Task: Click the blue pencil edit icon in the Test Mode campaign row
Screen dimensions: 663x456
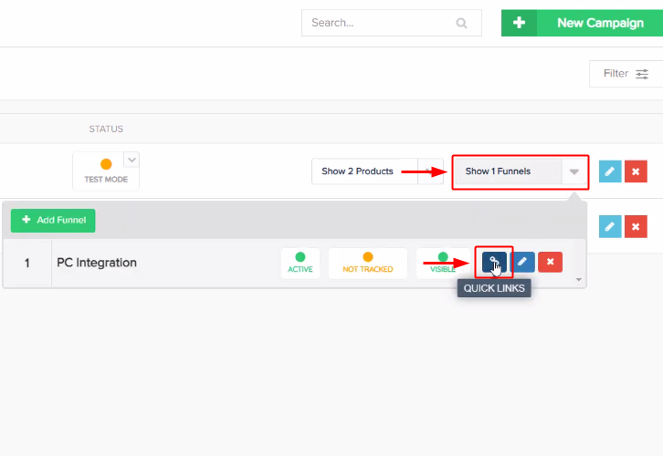Action: click(609, 171)
